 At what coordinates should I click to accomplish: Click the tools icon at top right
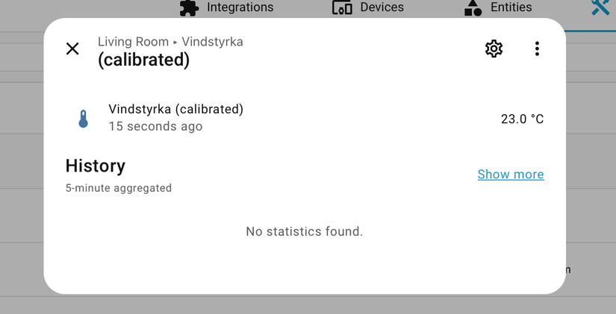(601, 7)
